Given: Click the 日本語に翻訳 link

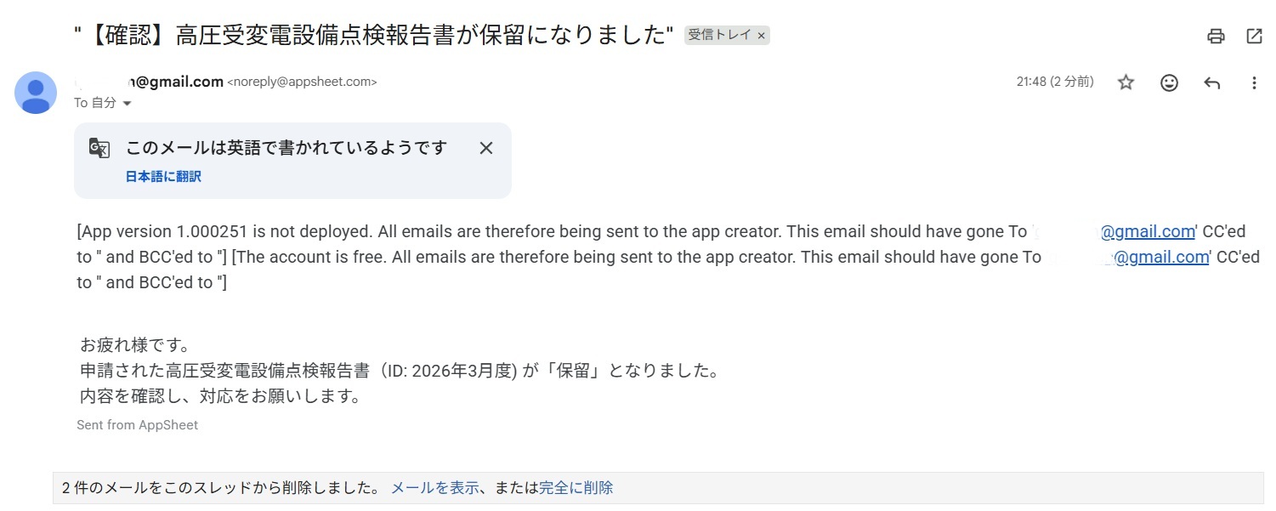Looking at the screenshot, I should click(x=163, y=177).
